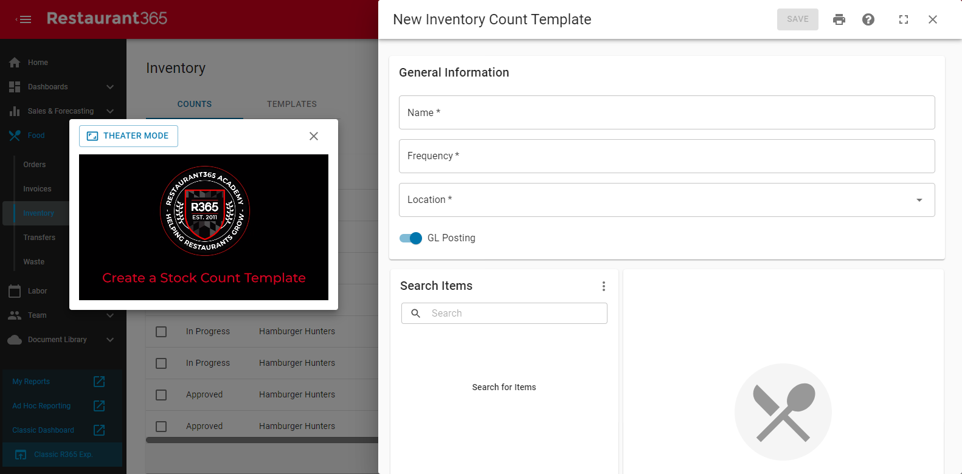Image resolution: width=962 pixels, height=474 pixels.
Task: Click the Save button
Action: [798, 19]
